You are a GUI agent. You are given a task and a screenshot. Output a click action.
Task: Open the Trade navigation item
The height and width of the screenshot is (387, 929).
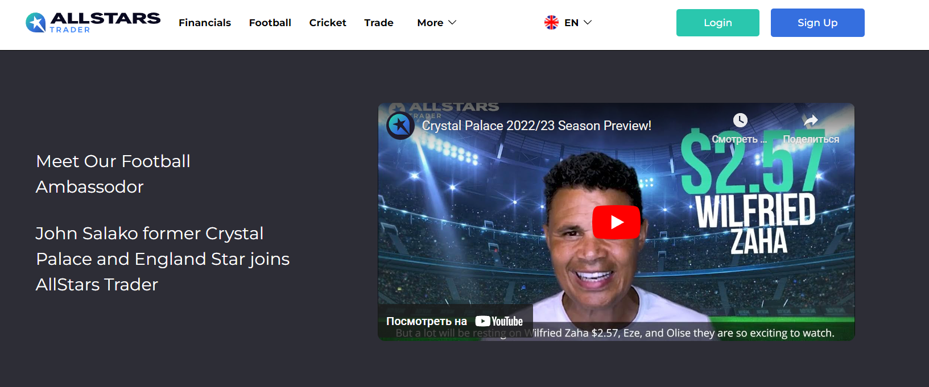379,23
